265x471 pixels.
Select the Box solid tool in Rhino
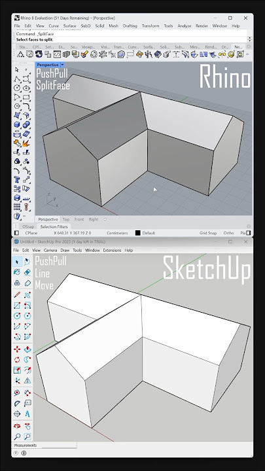(x=17, y=125)
